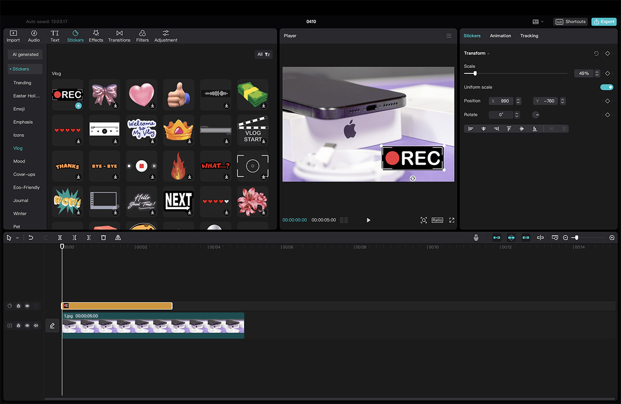Click the rotate handle below REC sticker
The height and width of the screenshot is (404, 621).
[412, 178]
